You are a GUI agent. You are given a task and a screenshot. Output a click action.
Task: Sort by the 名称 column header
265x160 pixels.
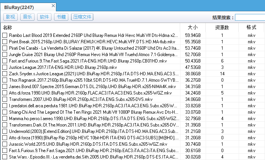90,27
